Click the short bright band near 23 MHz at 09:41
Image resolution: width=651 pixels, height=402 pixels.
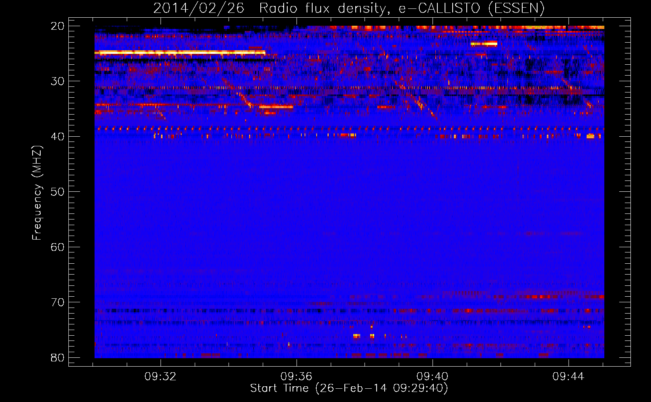484,44
